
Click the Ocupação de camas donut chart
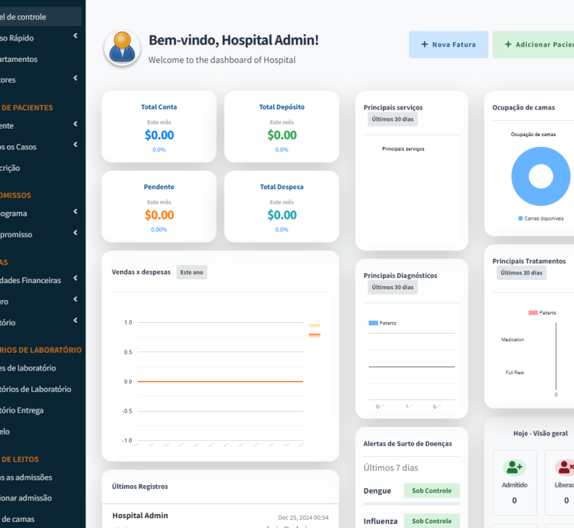(x=541, y=176)
